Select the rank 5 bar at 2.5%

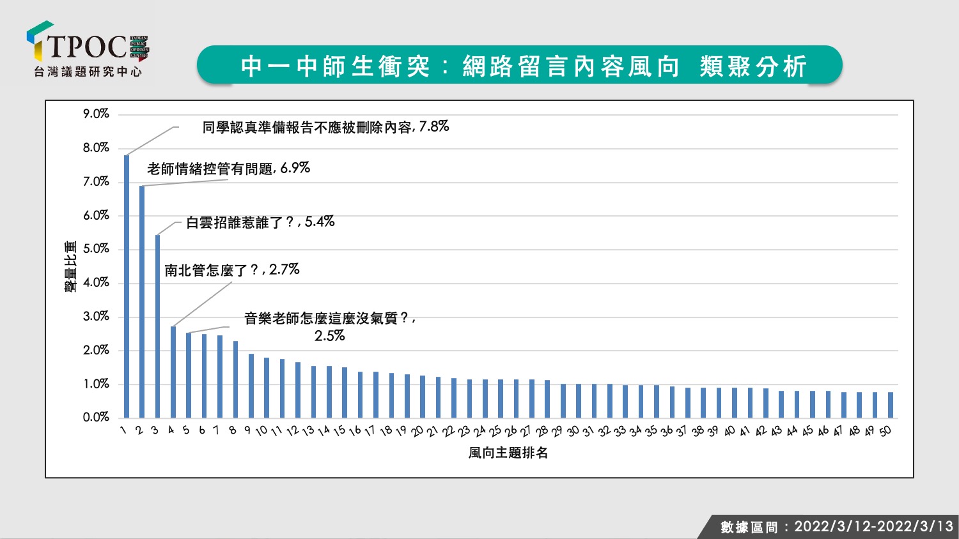point(189,375)
